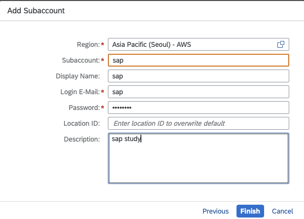This screenshot has height=219, width=304.
Task: Click the Password label text
Action: (83, 108)
